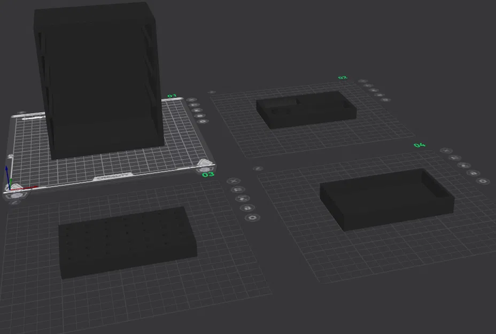Auto-orient objects on plate 04
Viewport: 496px width, 334px height.
click(454, 158)
